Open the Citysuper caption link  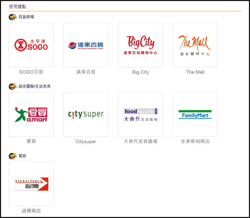pyautogui.click(x=86, y=141)
